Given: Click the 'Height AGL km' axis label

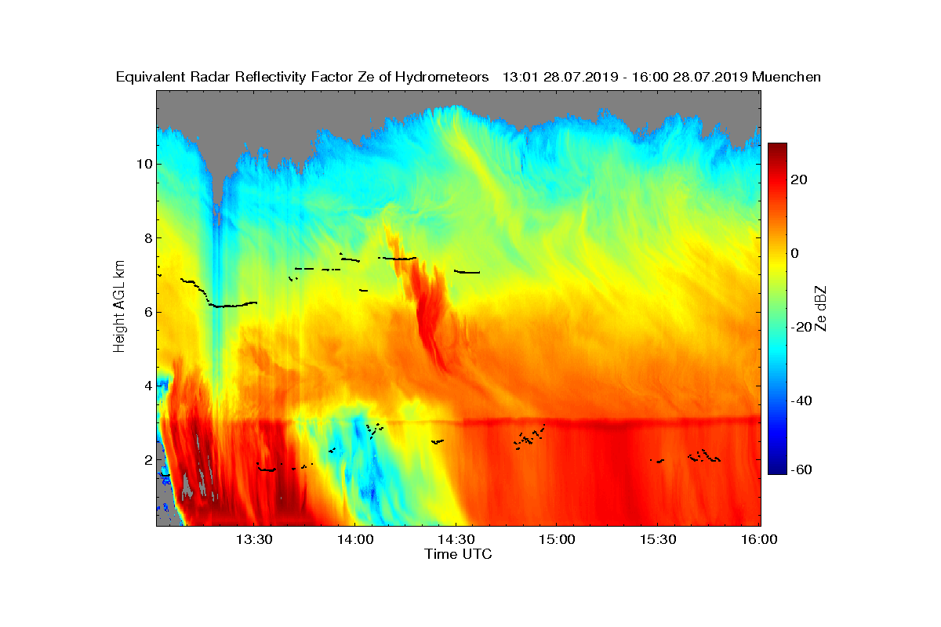Looking at the screenshot, I should coord(119,308).
